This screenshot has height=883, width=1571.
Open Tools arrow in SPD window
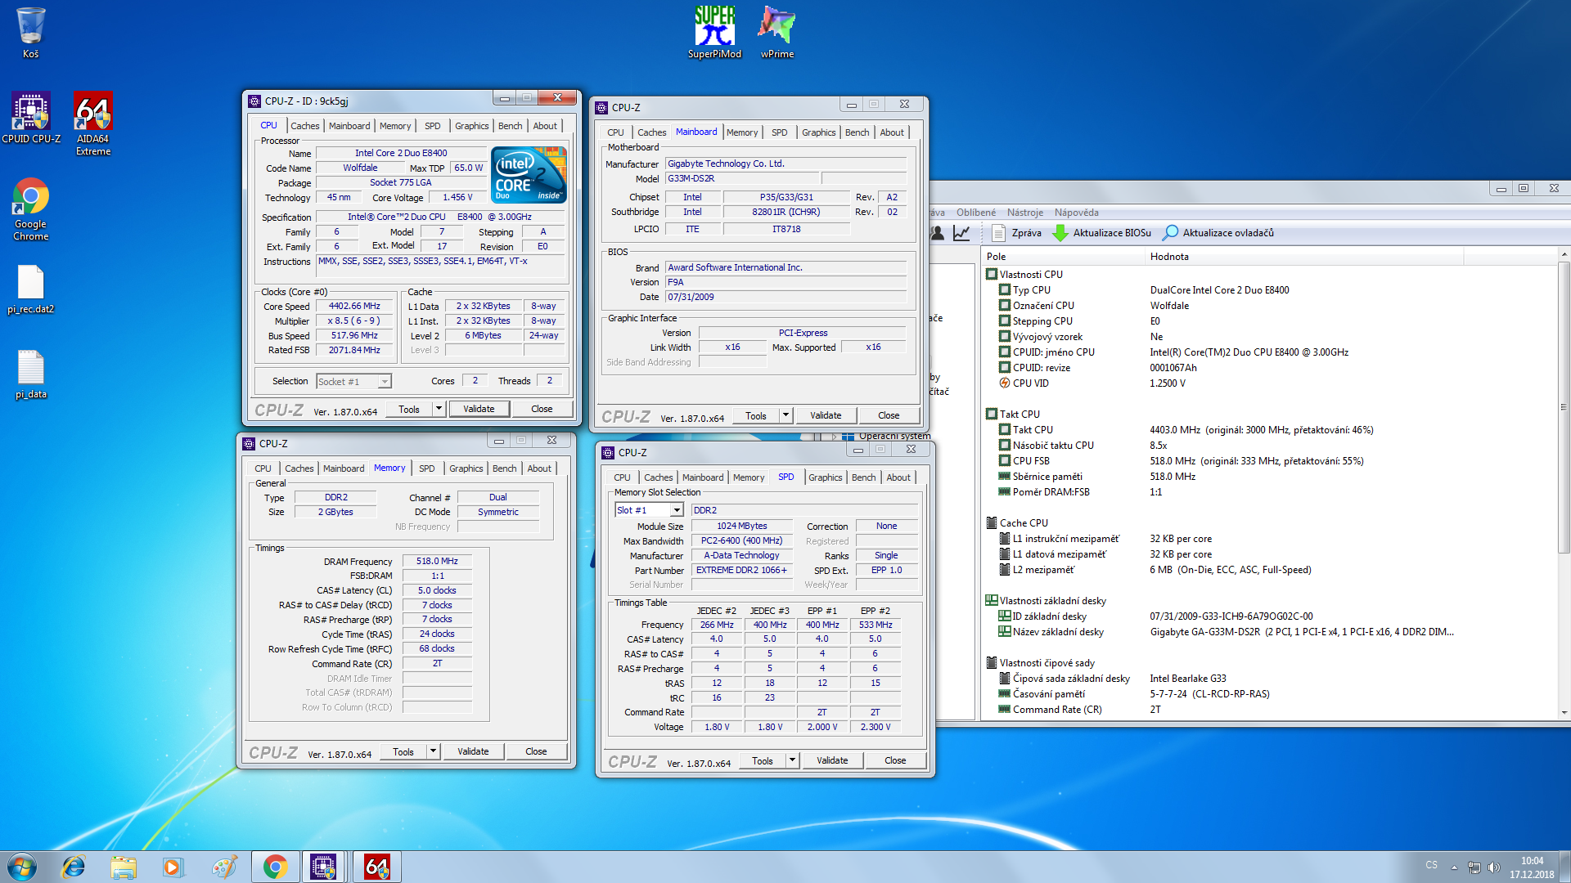point(792,760)
